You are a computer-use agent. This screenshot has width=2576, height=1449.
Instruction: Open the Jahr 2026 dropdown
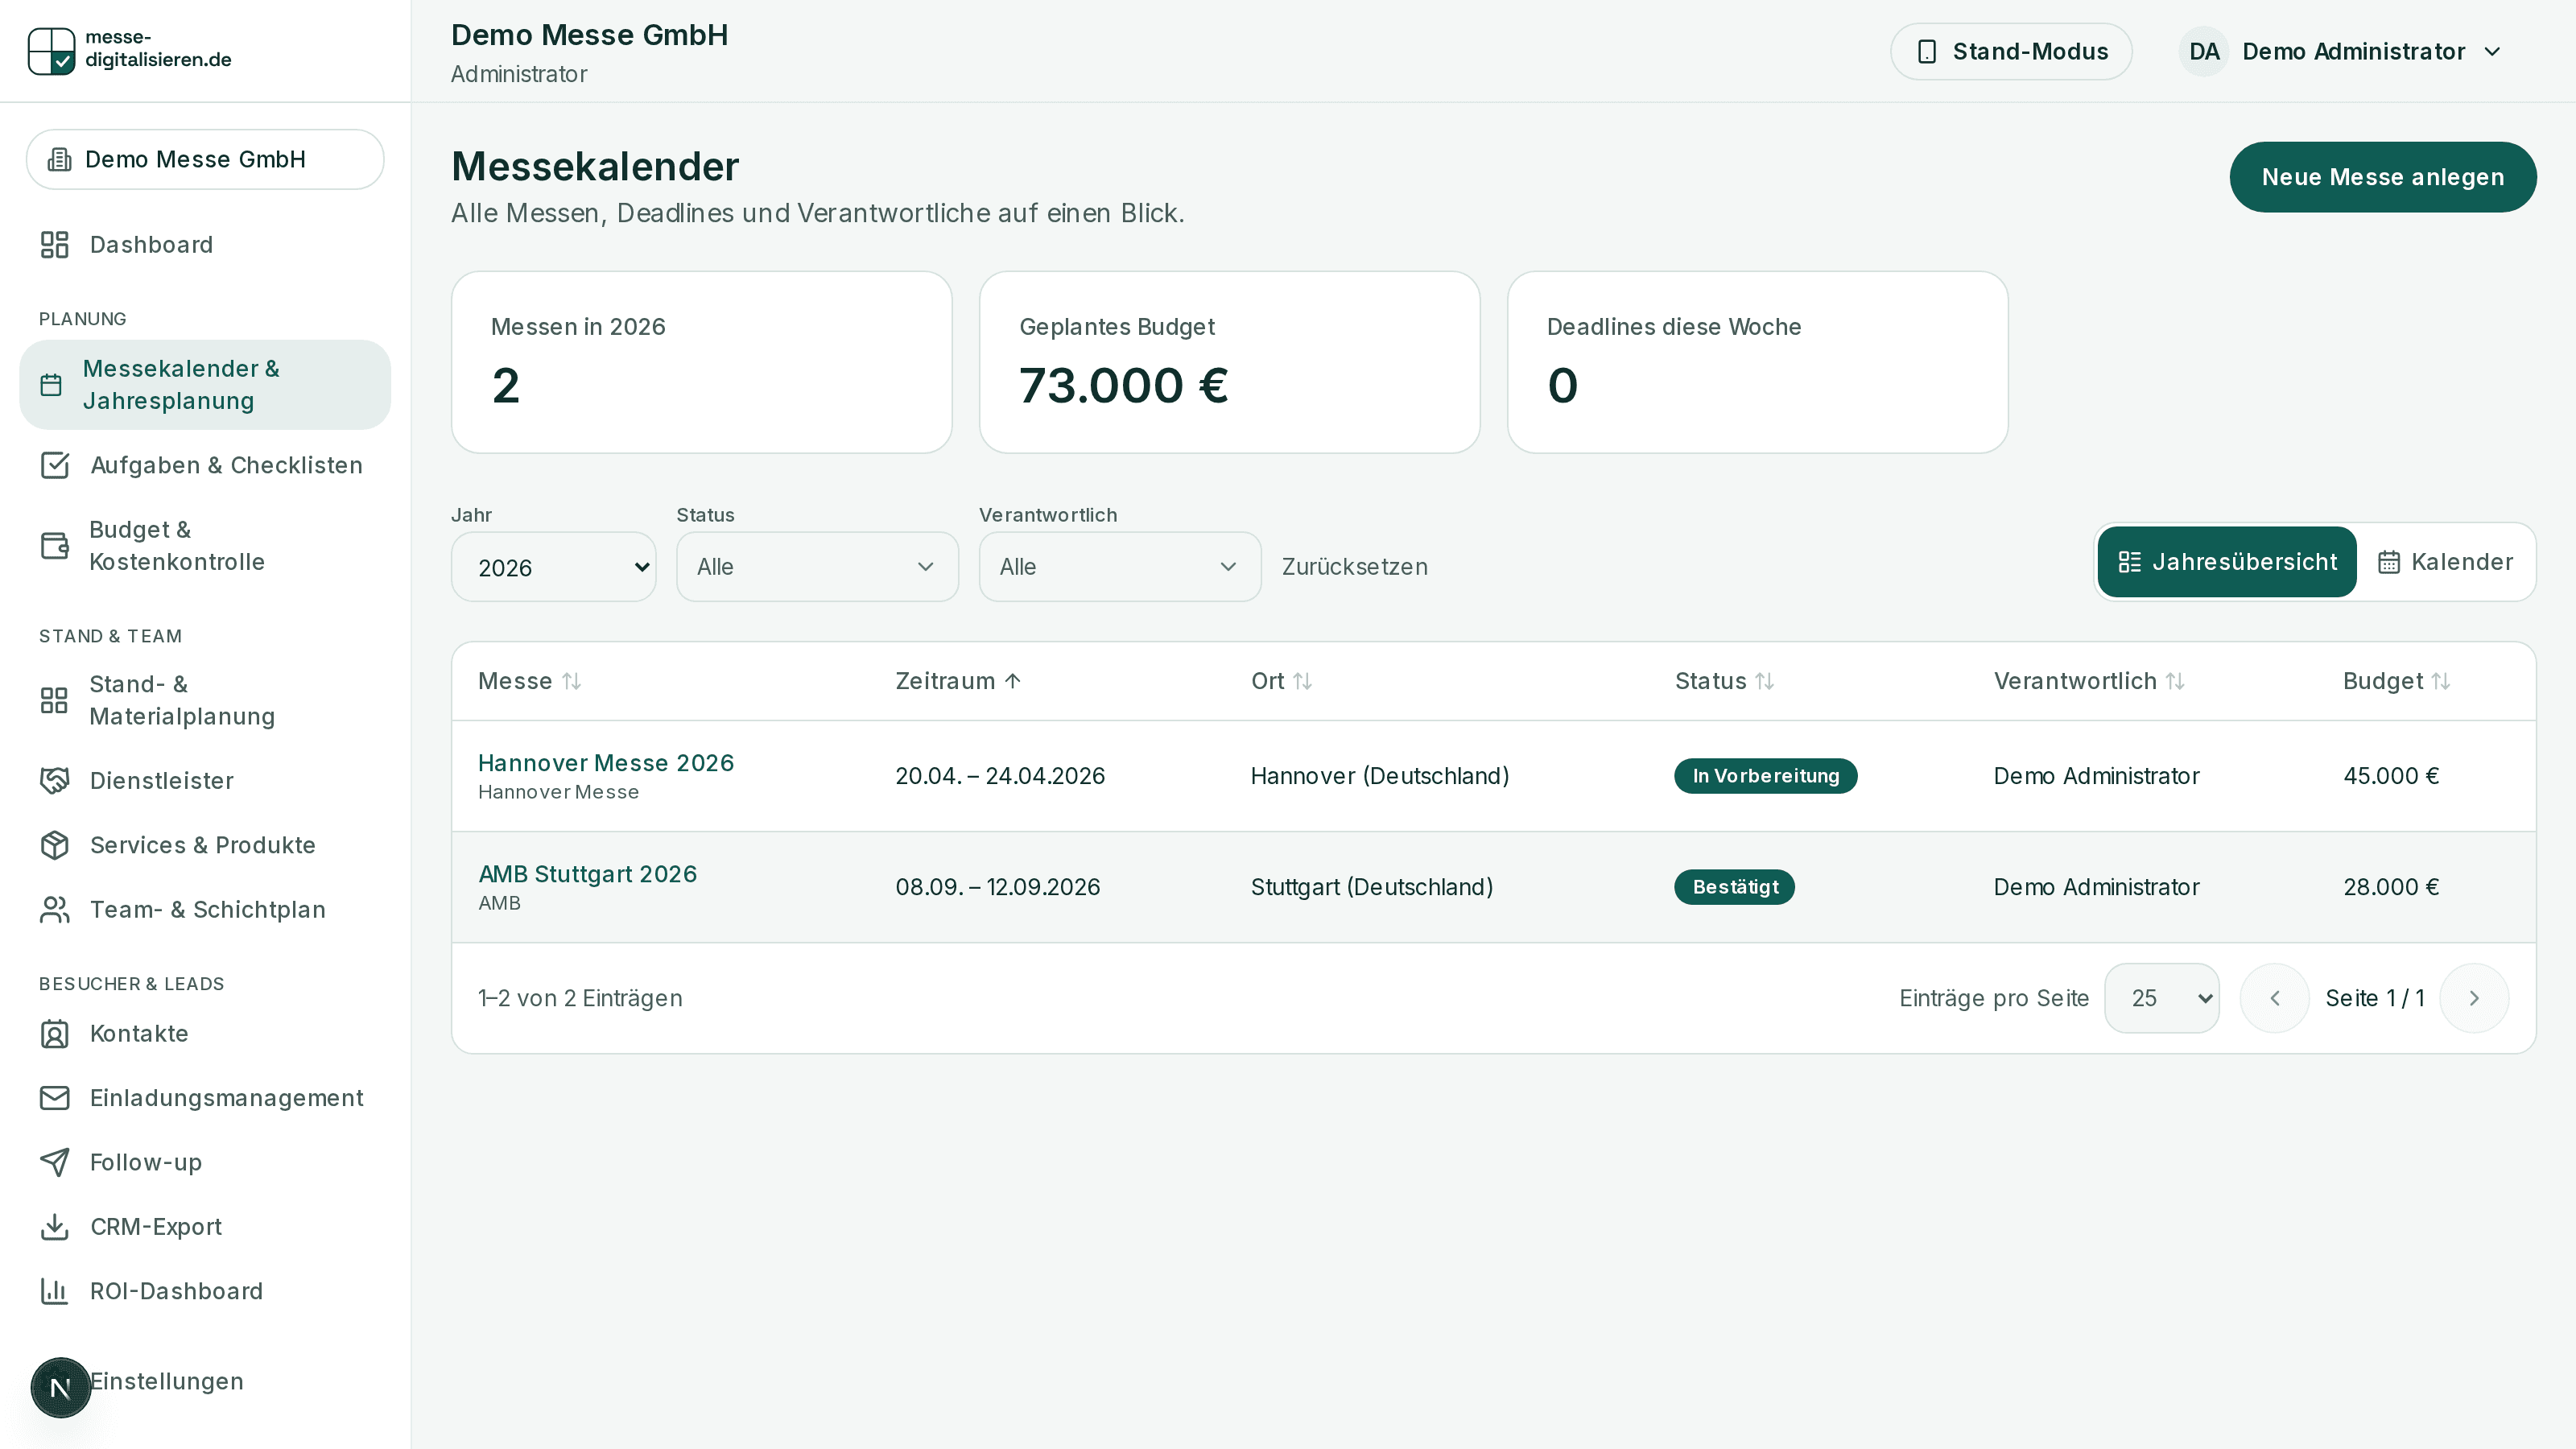click(554, 567)
